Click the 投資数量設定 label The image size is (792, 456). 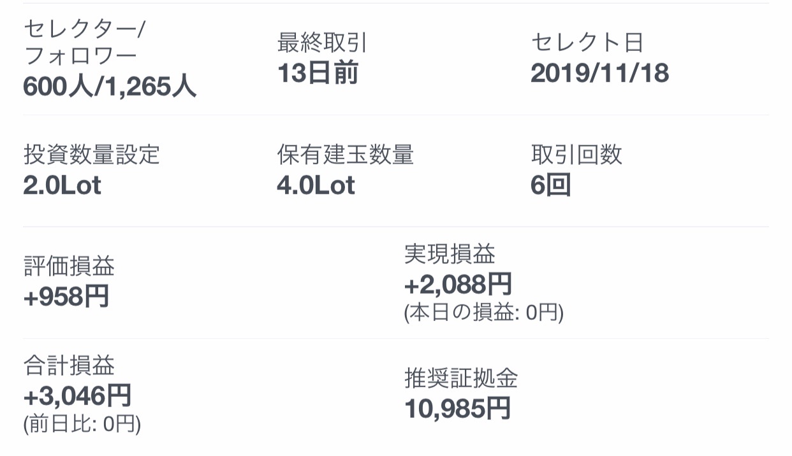91,155
